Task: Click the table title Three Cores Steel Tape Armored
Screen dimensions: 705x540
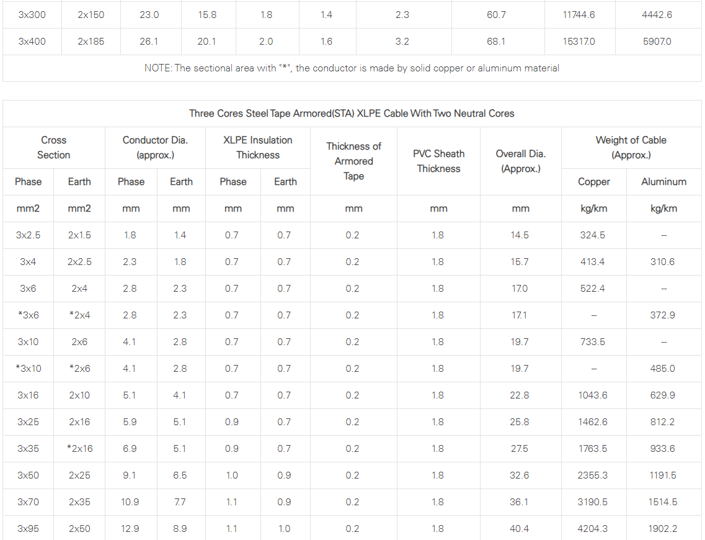Action: pos(352,114)
